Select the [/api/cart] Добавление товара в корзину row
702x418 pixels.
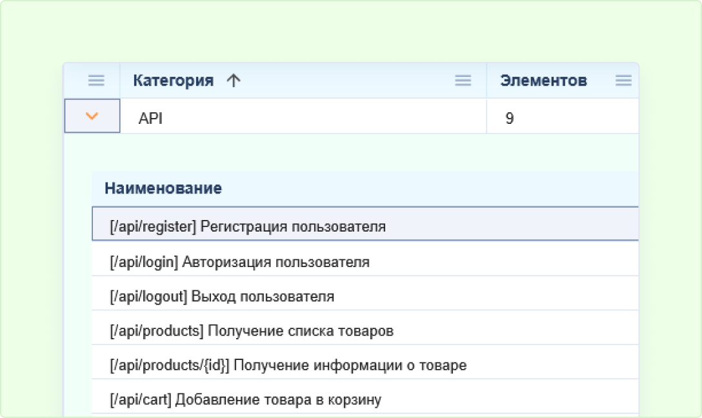[245, 400]
